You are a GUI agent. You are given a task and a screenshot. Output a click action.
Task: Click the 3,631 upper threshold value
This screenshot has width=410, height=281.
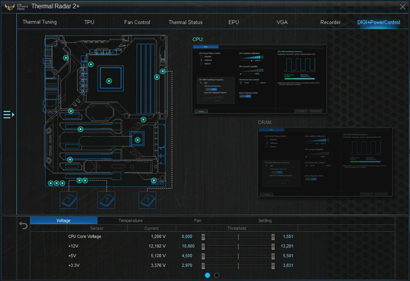coord(288,265)
